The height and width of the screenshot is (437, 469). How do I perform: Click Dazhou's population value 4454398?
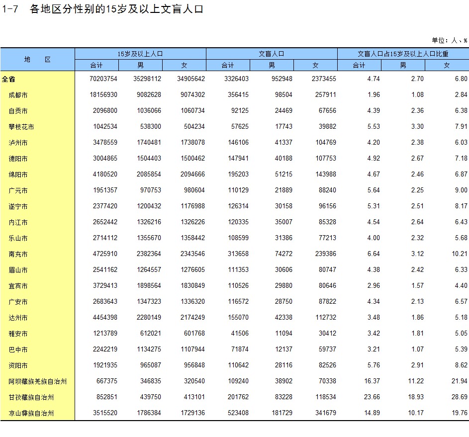(105, 317)
